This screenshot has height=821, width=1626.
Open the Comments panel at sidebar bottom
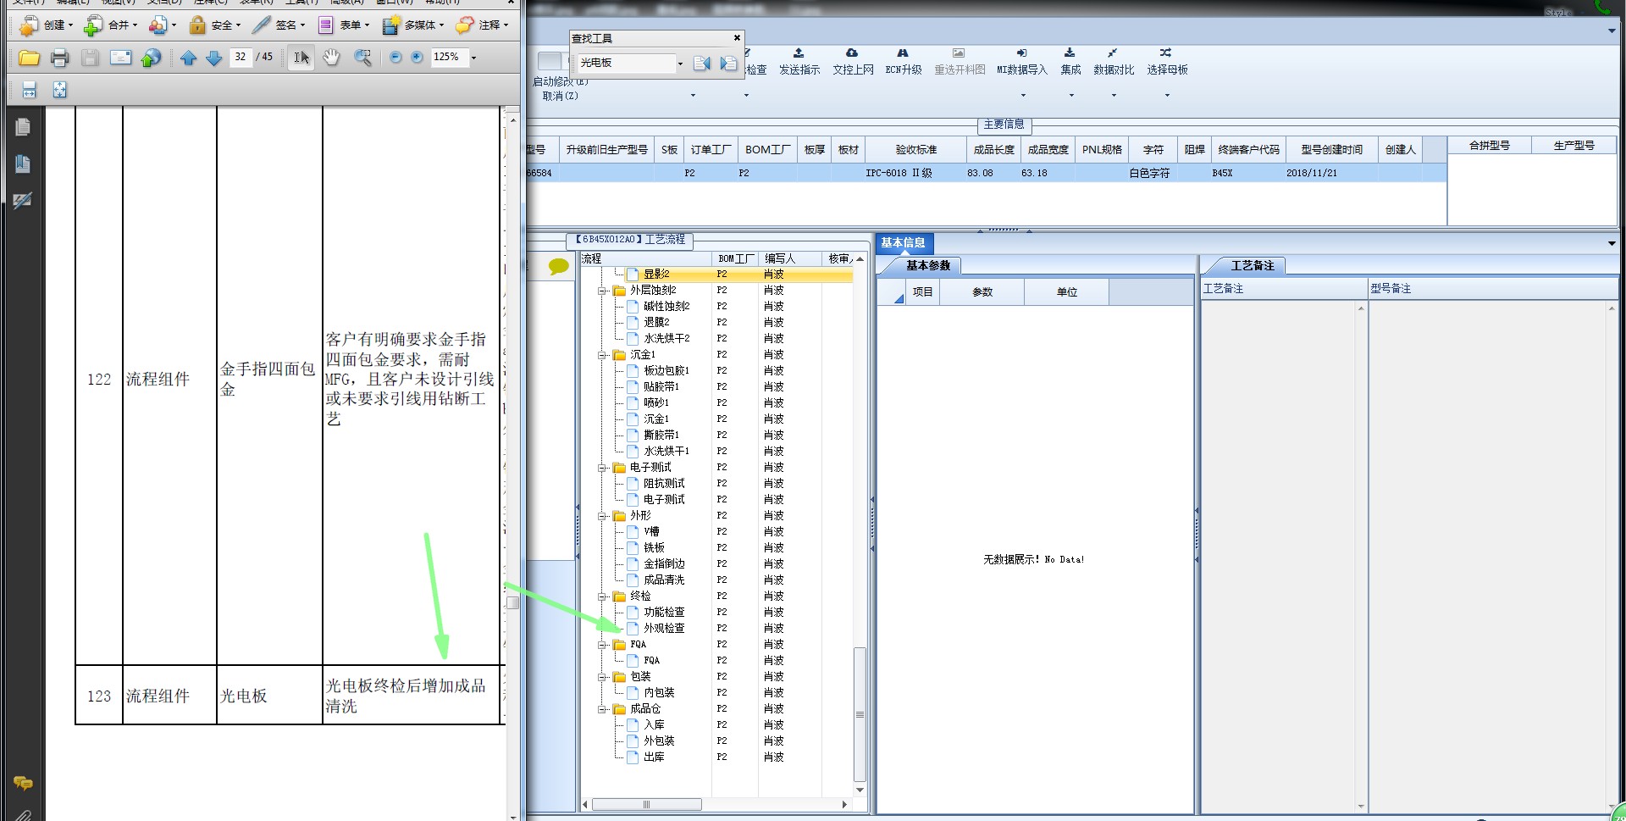click(x=23, y=784)
